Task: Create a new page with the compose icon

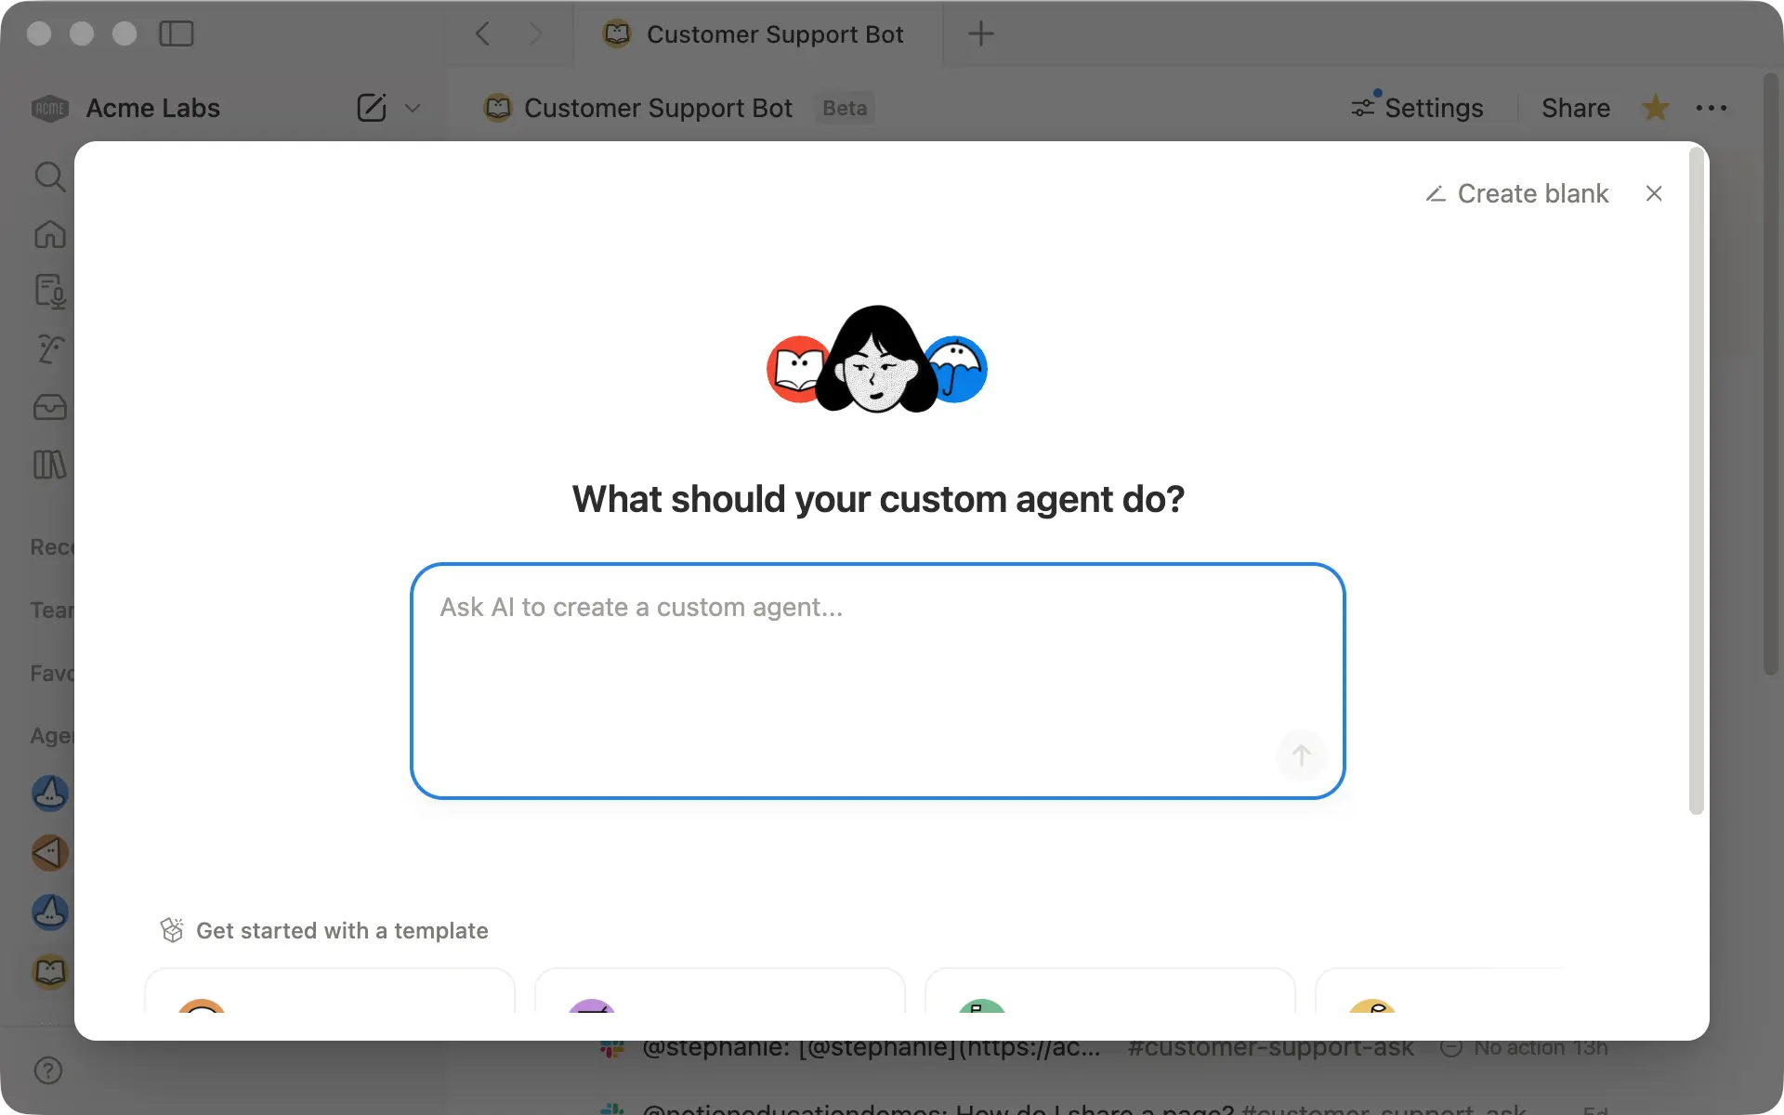Action: (x=371, y=107)
